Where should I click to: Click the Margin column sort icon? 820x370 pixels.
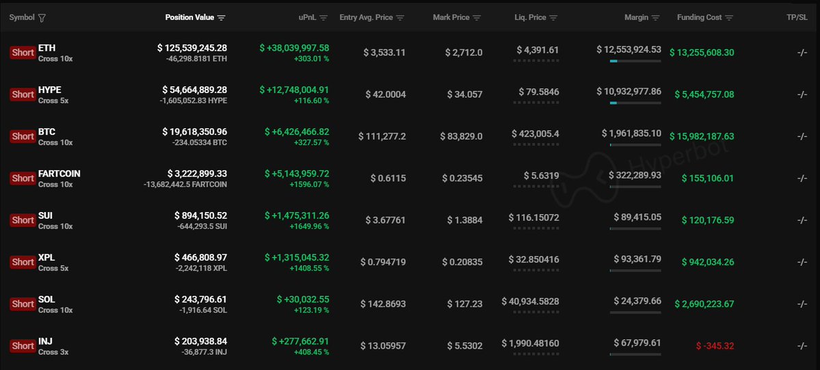[656, 18]
